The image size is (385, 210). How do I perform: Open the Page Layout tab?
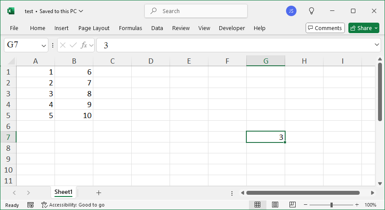click(x=94, y=28)
